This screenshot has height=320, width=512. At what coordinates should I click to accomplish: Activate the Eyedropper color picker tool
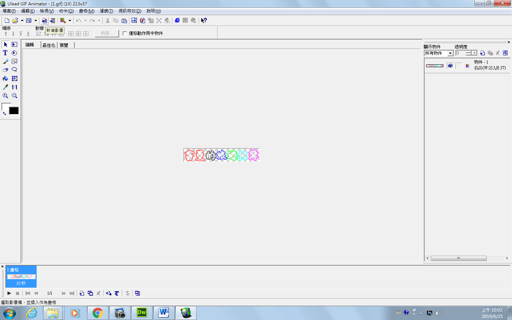(x=5, y=87)
